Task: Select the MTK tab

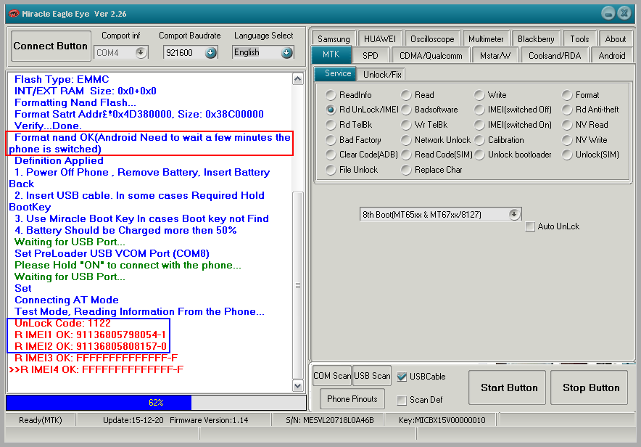Action: pos(331,54)
